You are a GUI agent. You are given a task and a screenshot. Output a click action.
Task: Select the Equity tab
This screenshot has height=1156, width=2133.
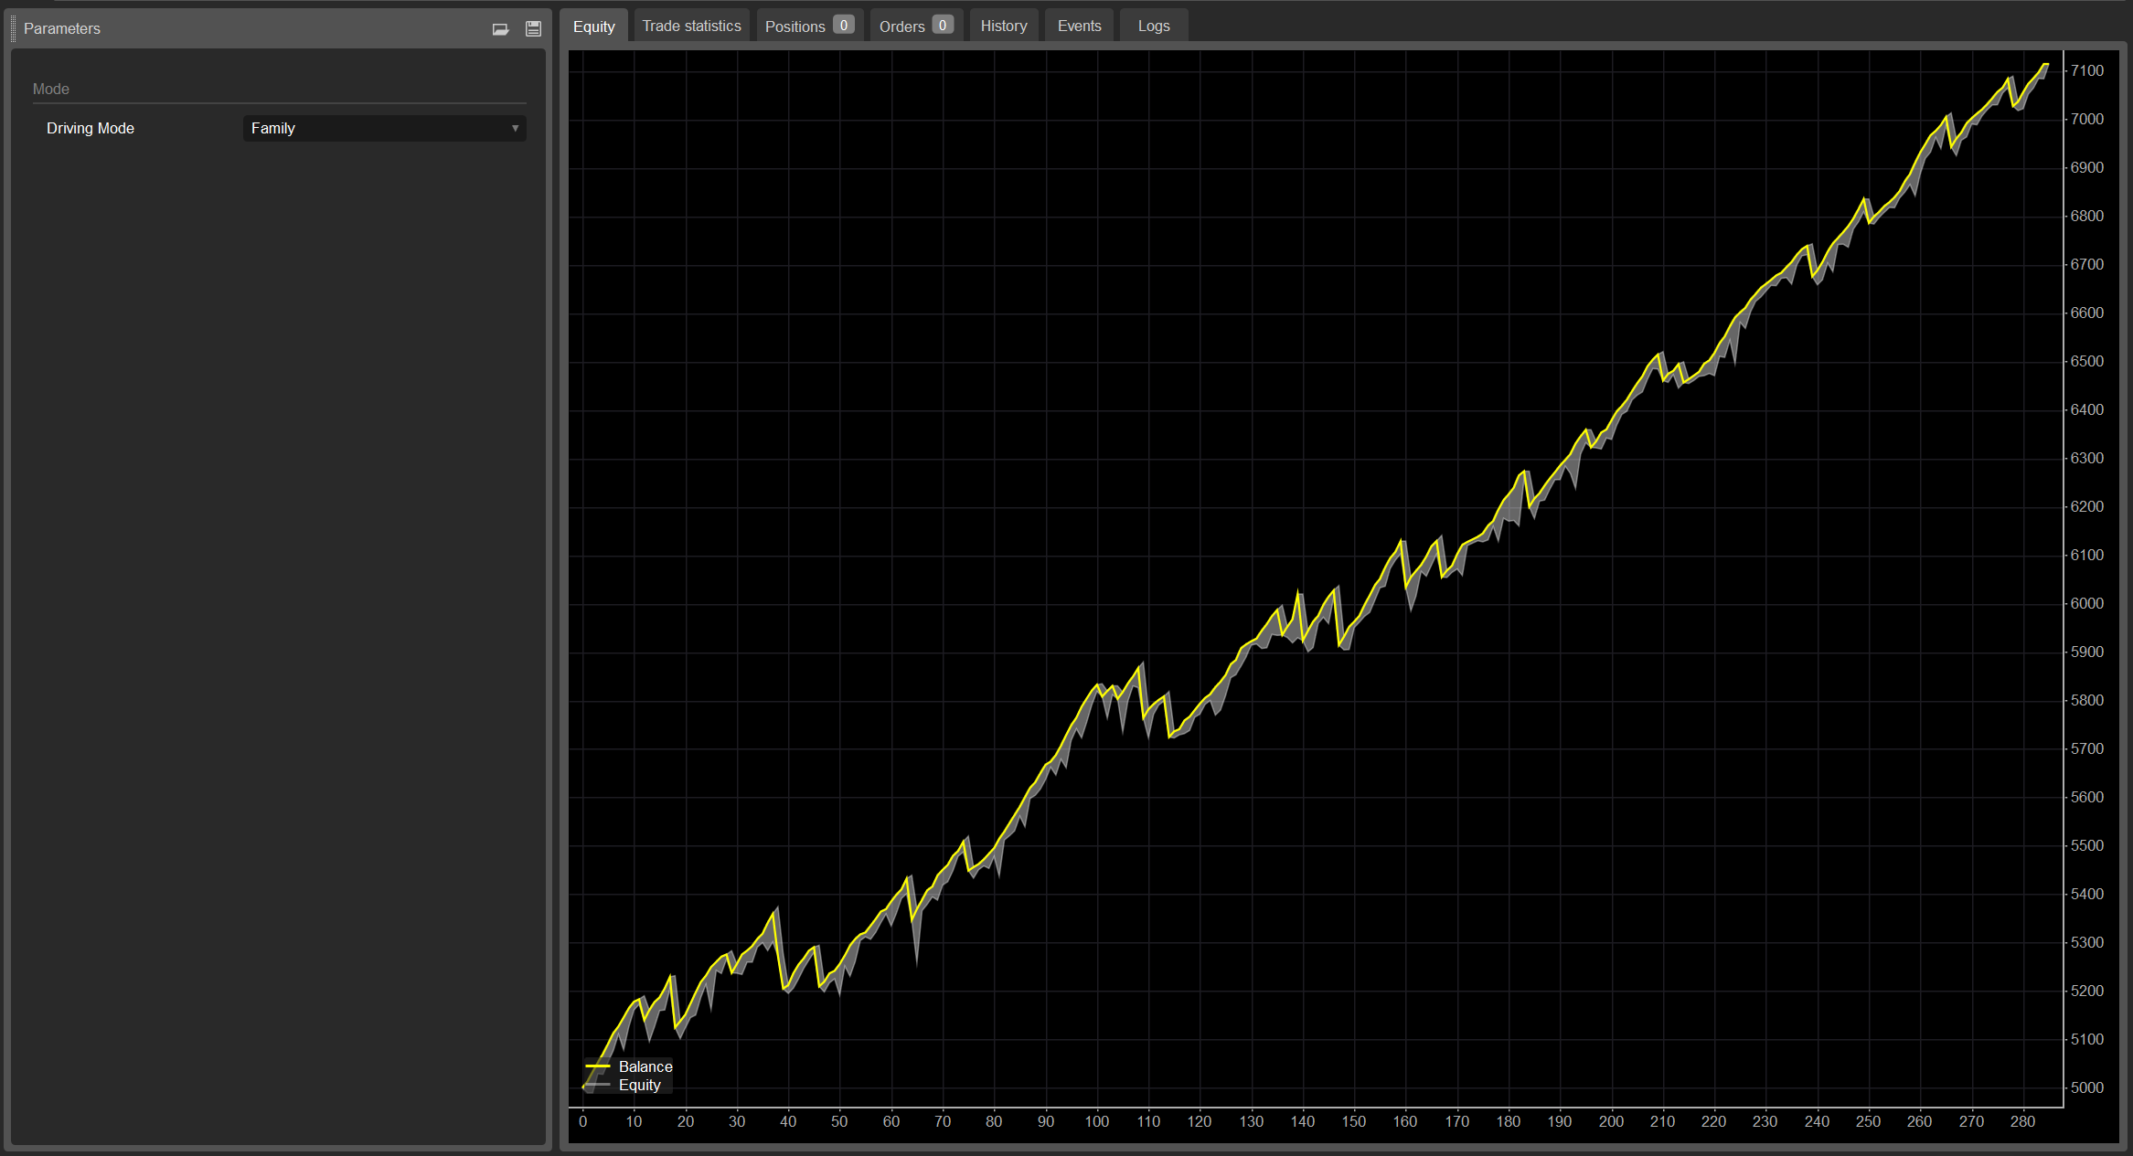click(594, 26)
